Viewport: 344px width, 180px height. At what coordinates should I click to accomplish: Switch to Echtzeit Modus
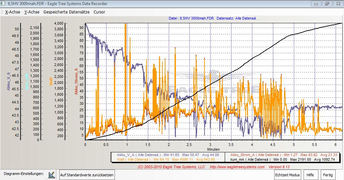tap(287, 175)
